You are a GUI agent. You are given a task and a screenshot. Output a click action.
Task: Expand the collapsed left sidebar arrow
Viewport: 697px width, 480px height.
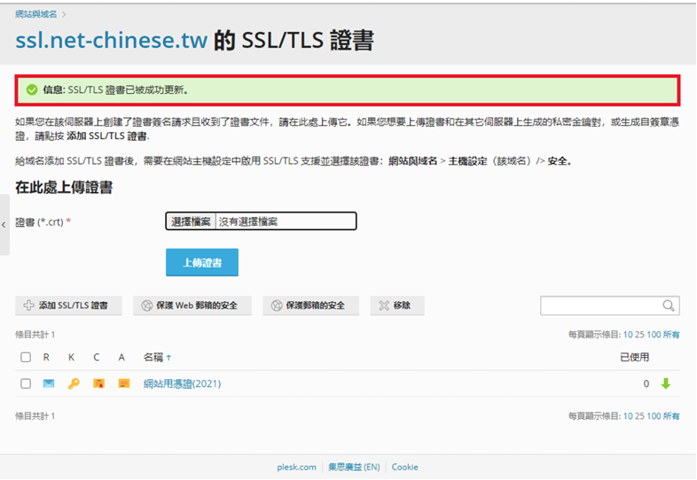coord(4,225)
